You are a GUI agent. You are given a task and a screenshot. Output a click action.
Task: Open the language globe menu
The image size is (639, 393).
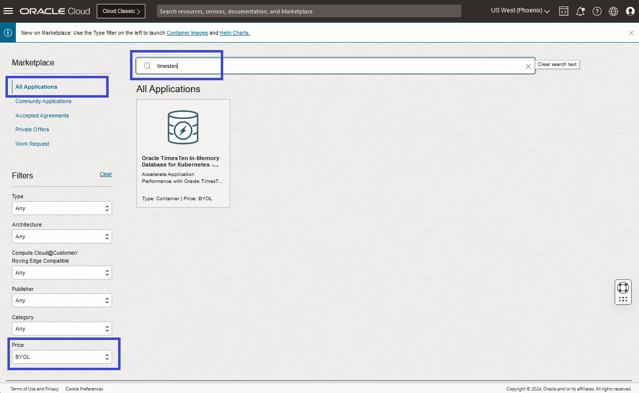coord(614,11)
